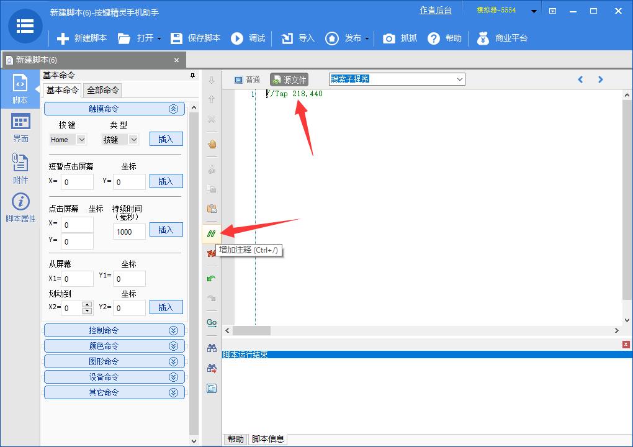633x447 pixels.
Task: Click the copy icon in editor toolbar
Action: (212, 189)
